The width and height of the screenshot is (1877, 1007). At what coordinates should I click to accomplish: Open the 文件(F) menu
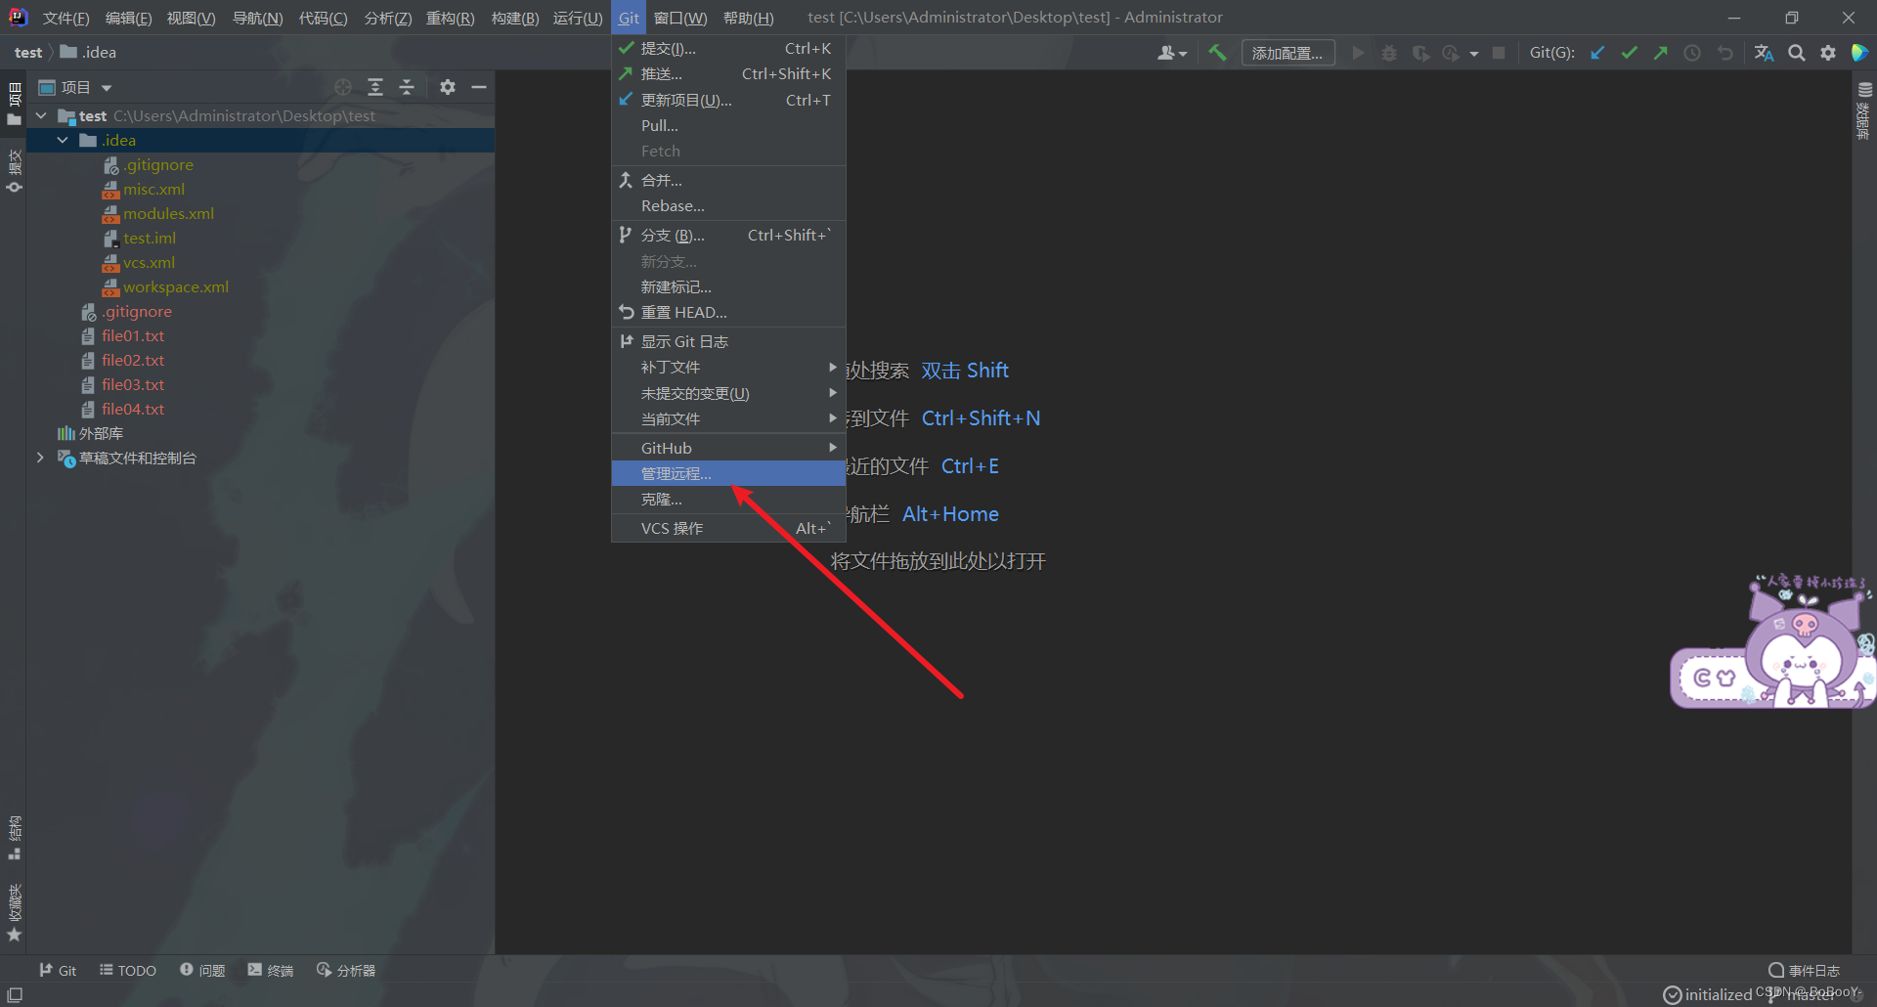click(x=65, y=18)
